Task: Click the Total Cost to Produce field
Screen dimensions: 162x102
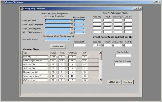Action: pyautogui.click(x=123, y=65)
